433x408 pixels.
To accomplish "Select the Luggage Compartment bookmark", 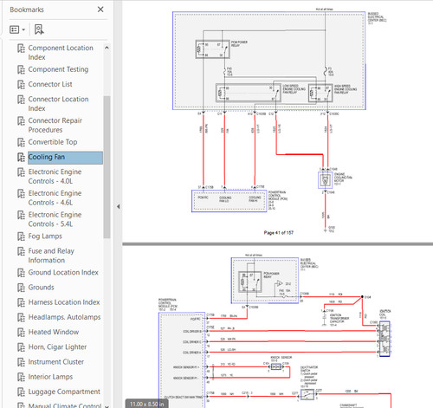I will (64, 392).
